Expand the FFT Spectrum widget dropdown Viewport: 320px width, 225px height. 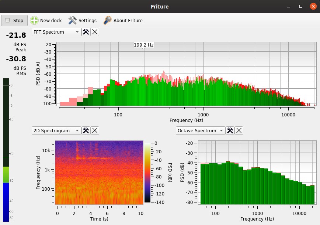[x=56, y=32]
